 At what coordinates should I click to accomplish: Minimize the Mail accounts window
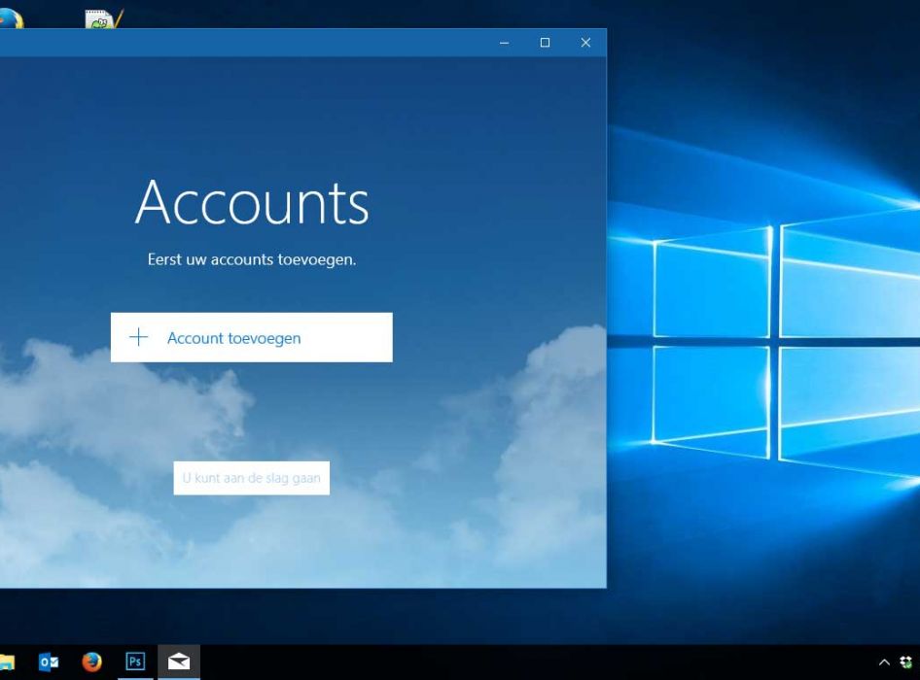point(504,43)
